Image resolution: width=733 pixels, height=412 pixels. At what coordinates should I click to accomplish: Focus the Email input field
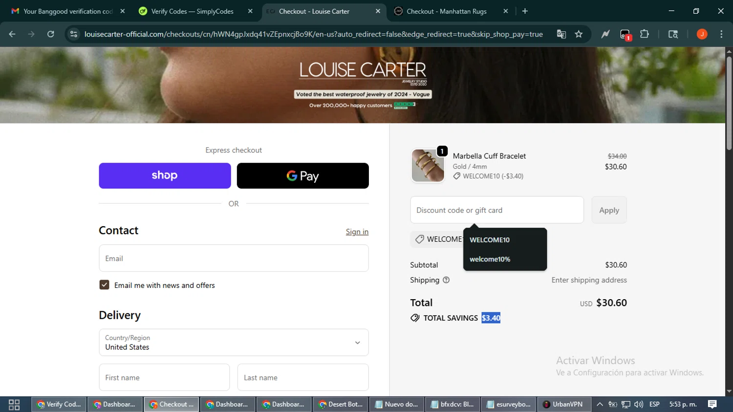(234, 258)
